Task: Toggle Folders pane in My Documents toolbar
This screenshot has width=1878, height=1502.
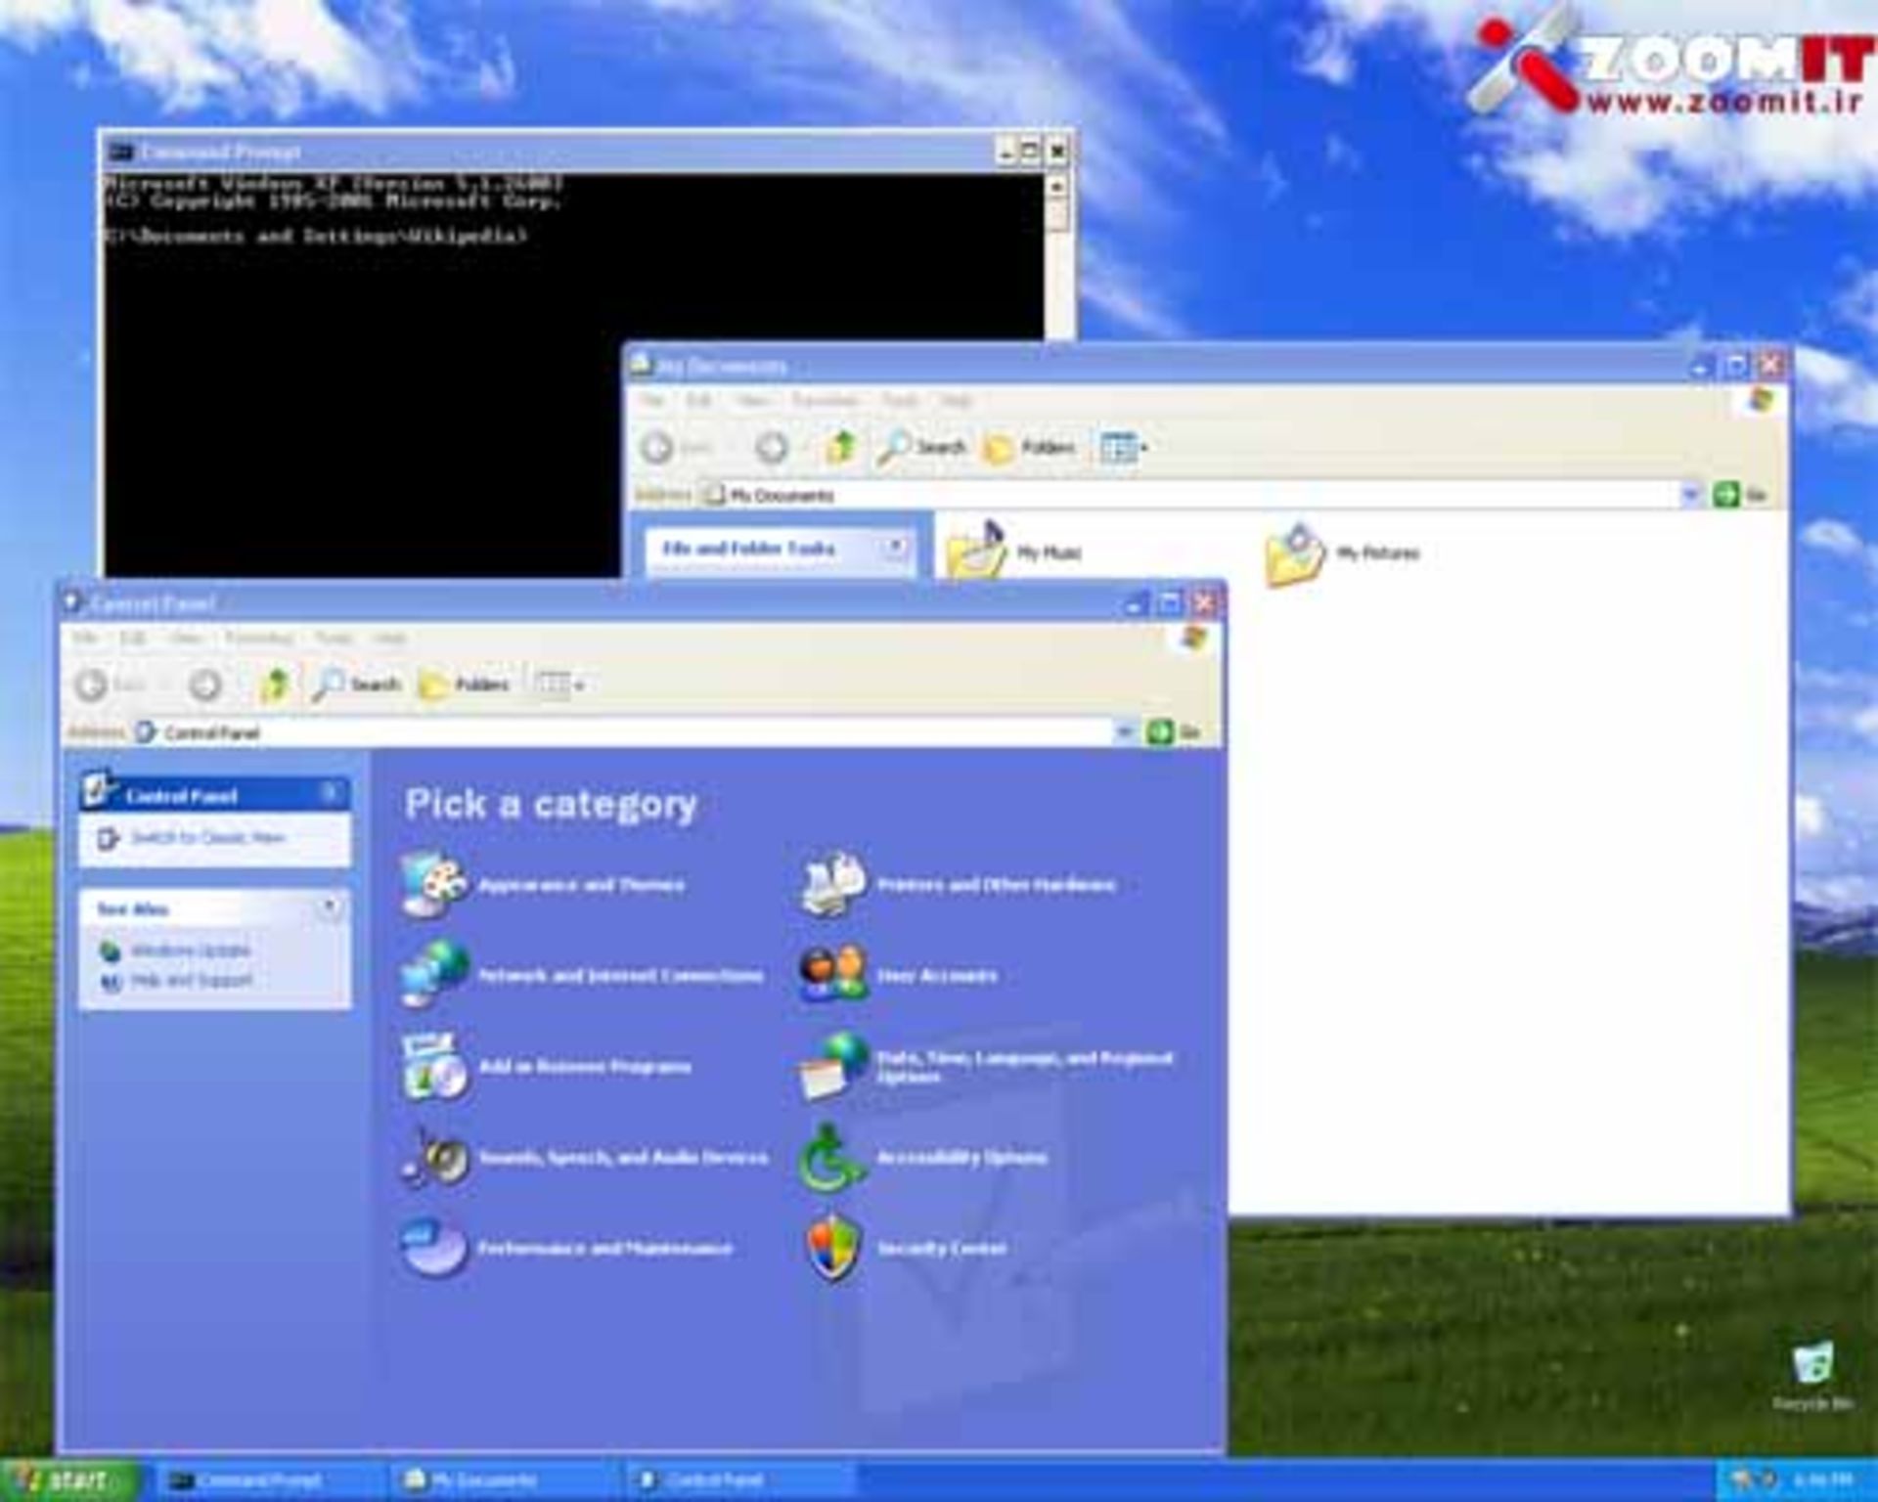Action: coord(1030,448)
